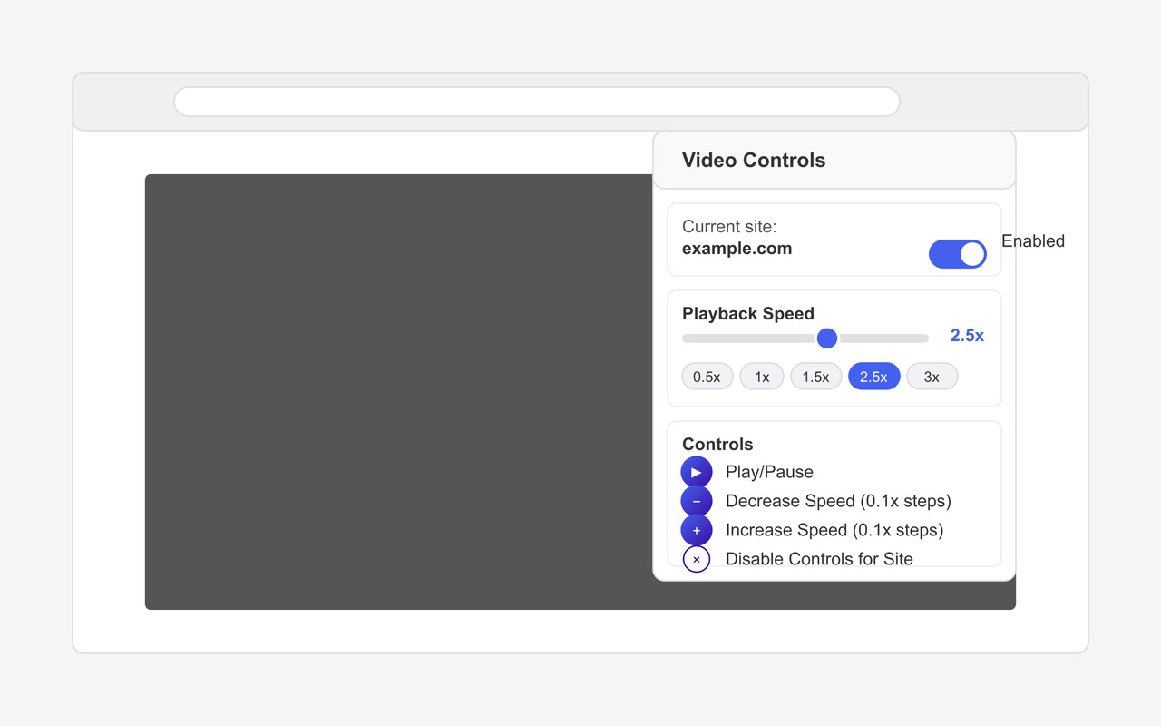Set playback speed to 3x preset
This screenshot has height=726, width=1161.
click(x=932, y=377)
